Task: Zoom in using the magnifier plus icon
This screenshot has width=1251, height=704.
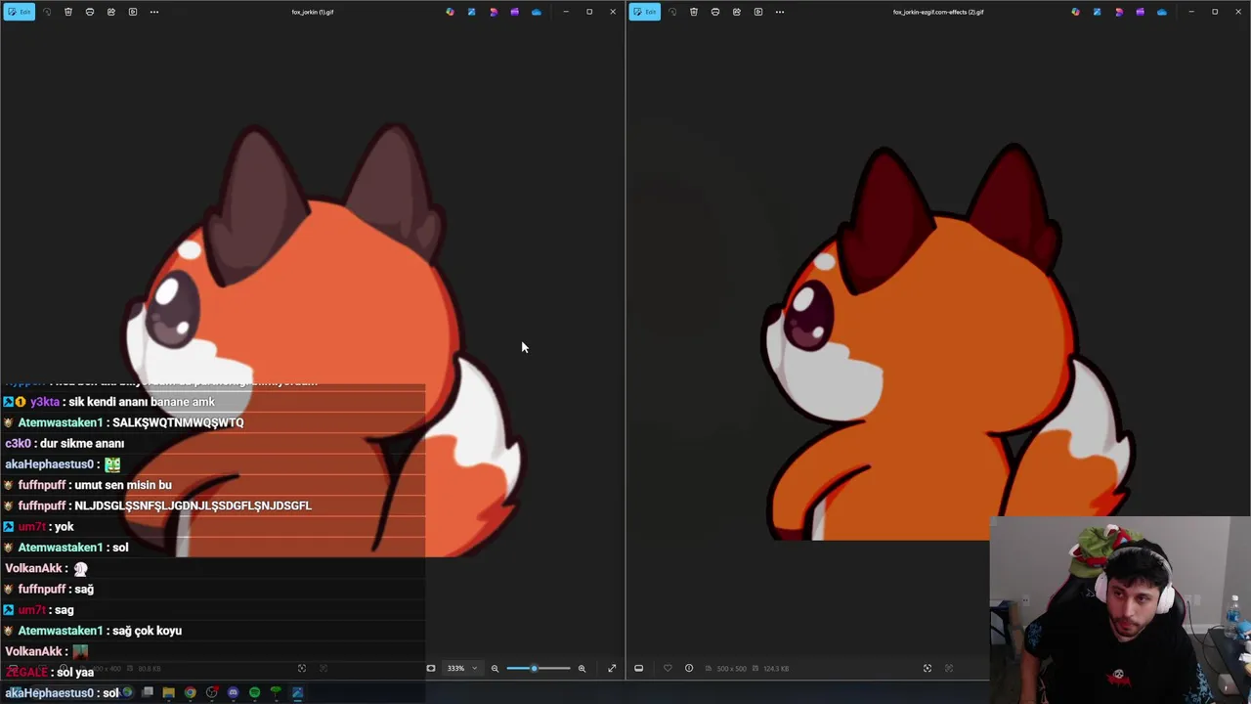Action: click(582, 668)
